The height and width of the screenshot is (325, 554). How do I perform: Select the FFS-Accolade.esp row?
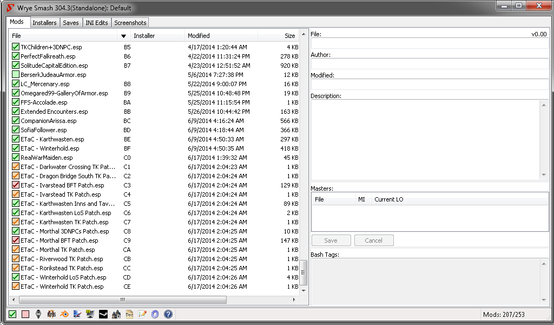[x=155, y=102]
